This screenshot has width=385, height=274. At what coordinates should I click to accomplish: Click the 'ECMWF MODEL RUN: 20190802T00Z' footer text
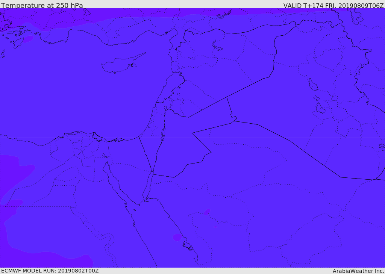(x=50, y=271)
